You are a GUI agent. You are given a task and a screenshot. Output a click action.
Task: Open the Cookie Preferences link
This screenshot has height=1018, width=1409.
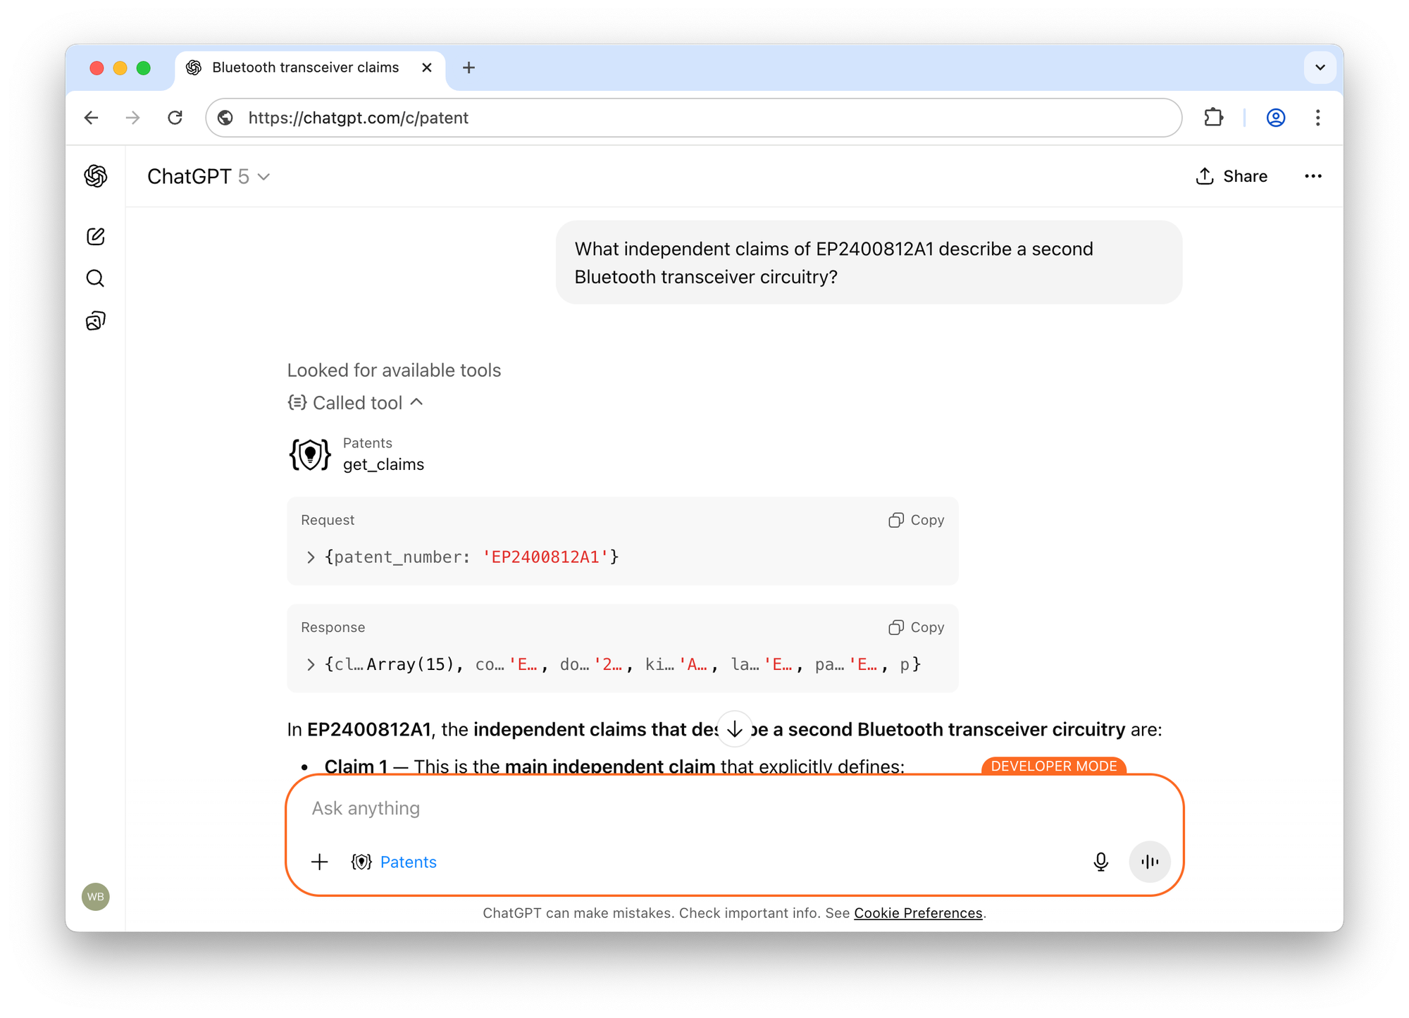(x=917, y=913)
